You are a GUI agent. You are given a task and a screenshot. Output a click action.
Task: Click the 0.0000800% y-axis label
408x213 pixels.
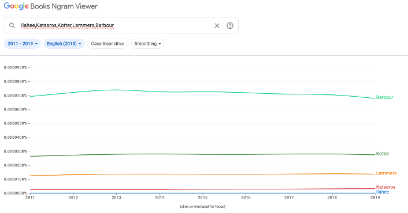[16, 82]
